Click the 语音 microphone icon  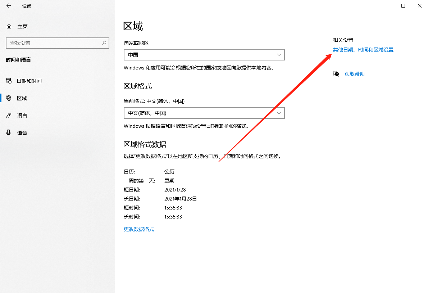point(9,133)
